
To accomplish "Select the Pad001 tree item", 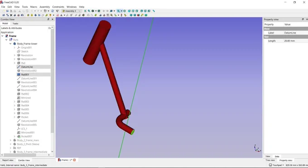I will [25, 74].
